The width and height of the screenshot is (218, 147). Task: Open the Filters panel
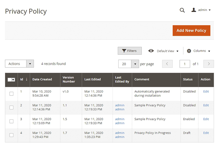tap(129, 51)
